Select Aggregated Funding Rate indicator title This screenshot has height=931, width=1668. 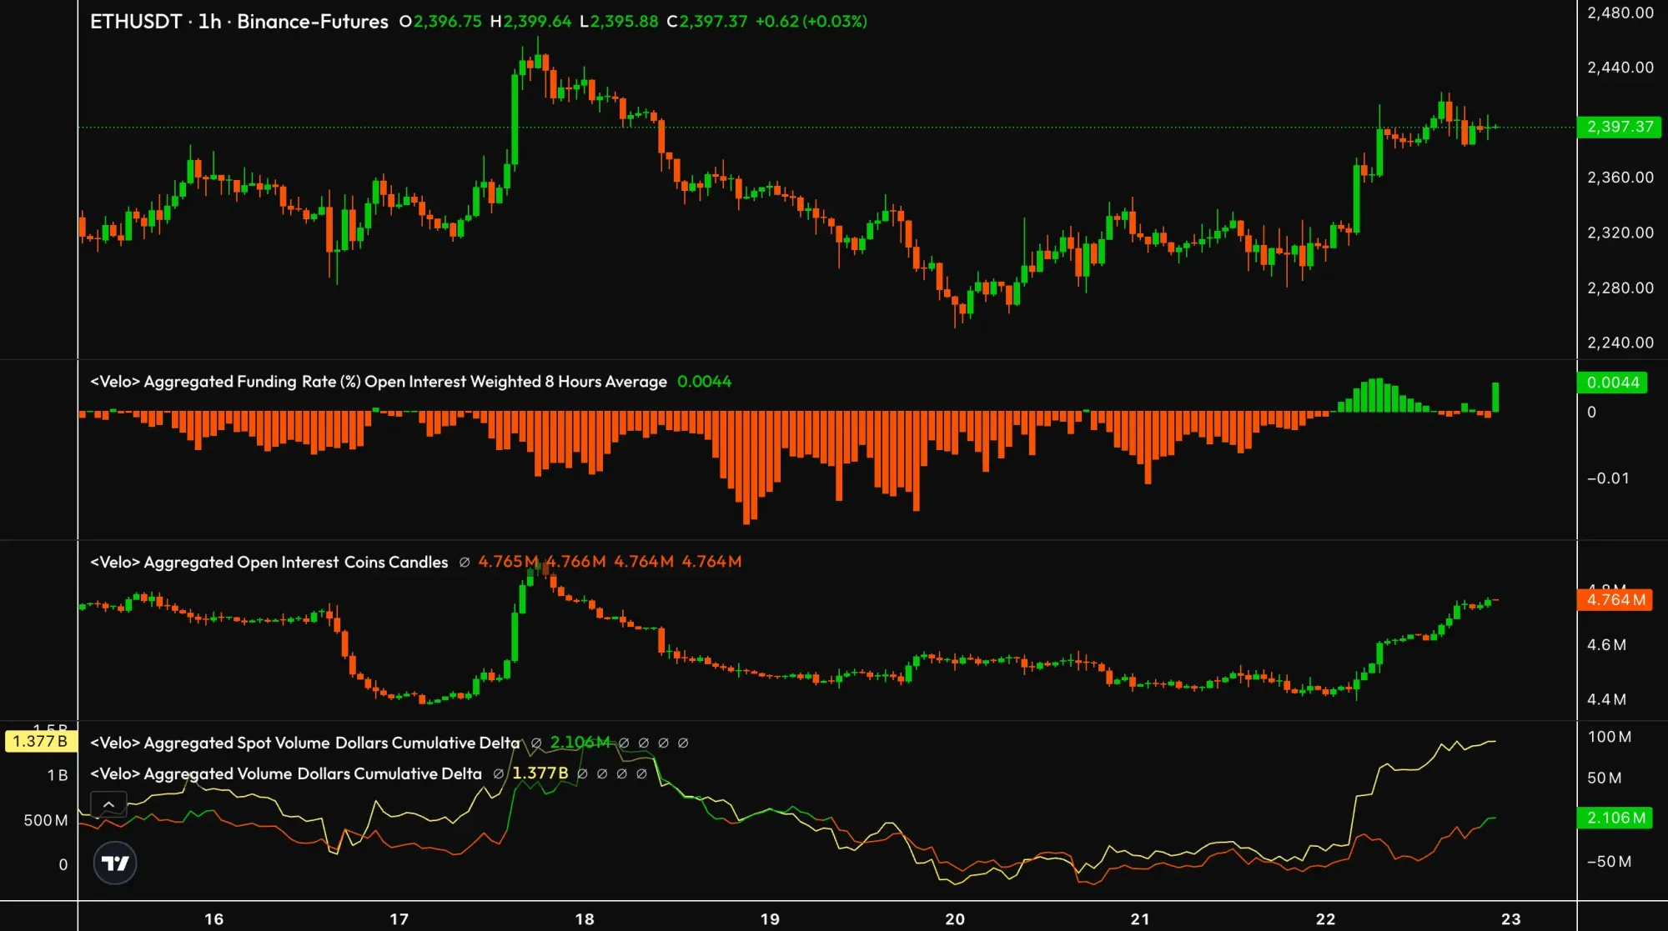pos(378,382)
